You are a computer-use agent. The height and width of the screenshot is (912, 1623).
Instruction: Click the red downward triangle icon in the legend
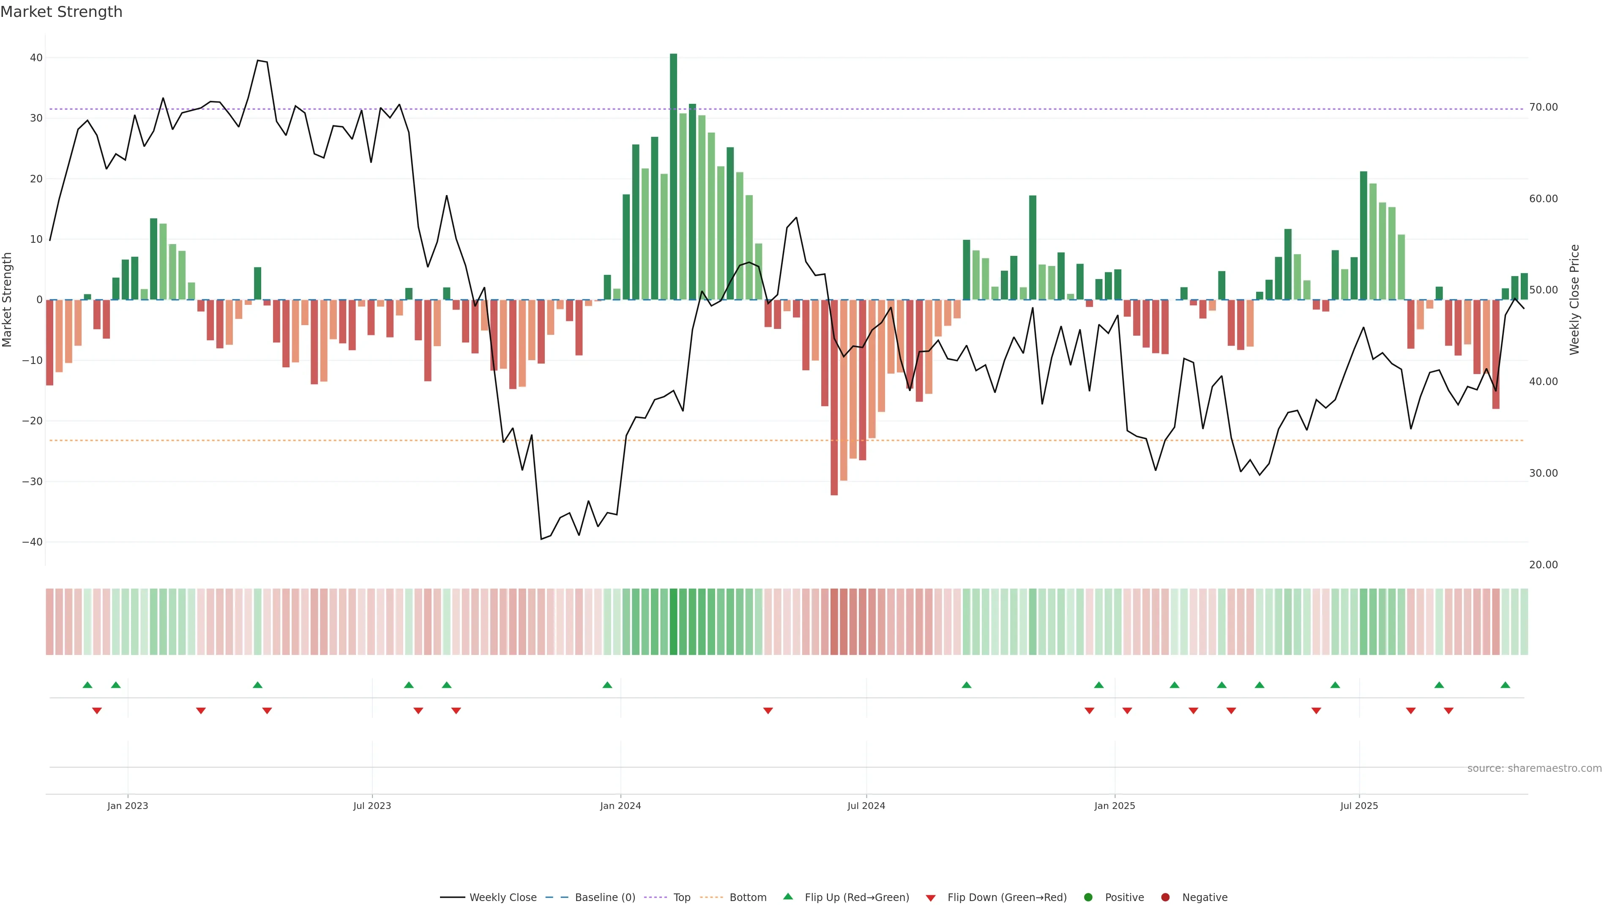click(931, 898)
